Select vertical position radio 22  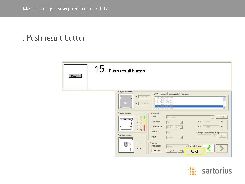(x=138, y=126)
